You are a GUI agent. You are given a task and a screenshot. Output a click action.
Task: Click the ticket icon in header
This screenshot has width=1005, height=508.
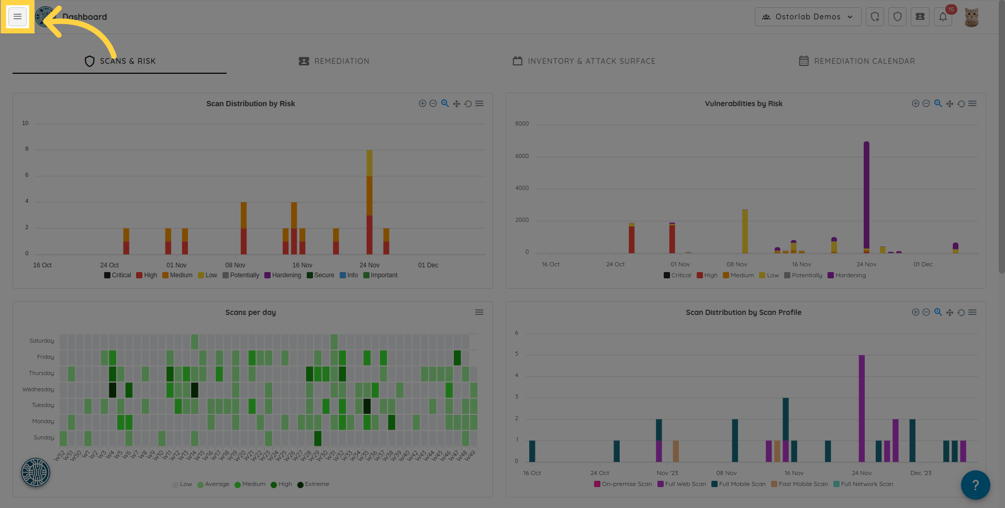[x=920, y=17]
